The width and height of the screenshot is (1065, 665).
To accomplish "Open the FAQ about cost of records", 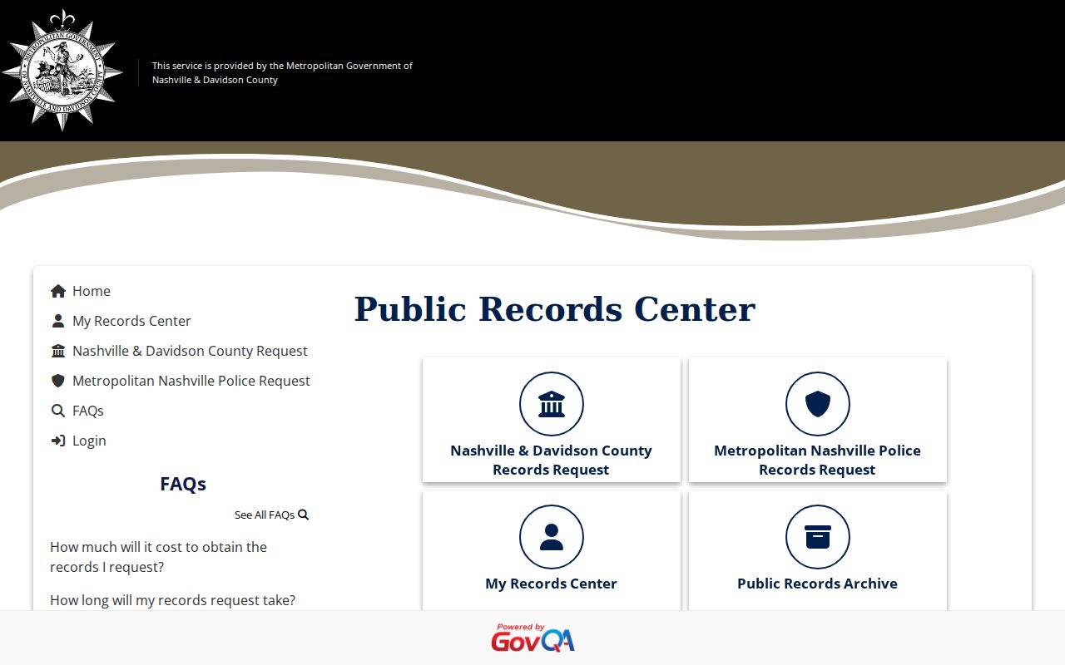I will tap(158, 557).
